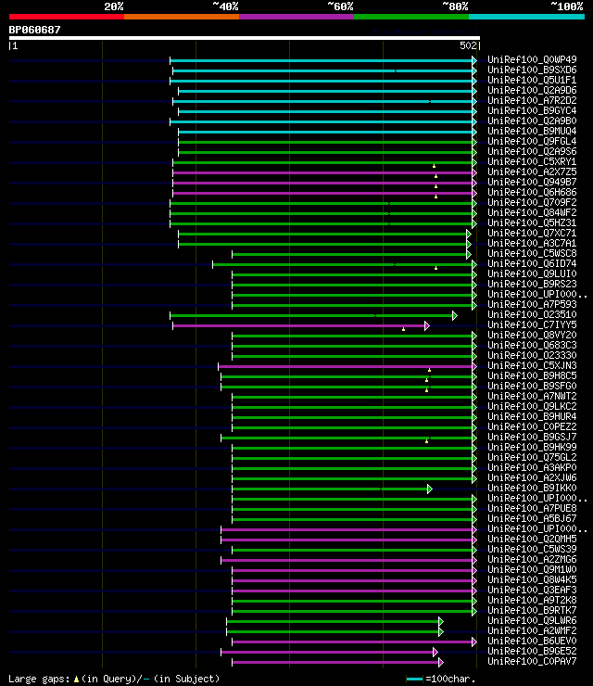Click the UniRef100_Q0WP49 hit label

[x=532, y=59]
